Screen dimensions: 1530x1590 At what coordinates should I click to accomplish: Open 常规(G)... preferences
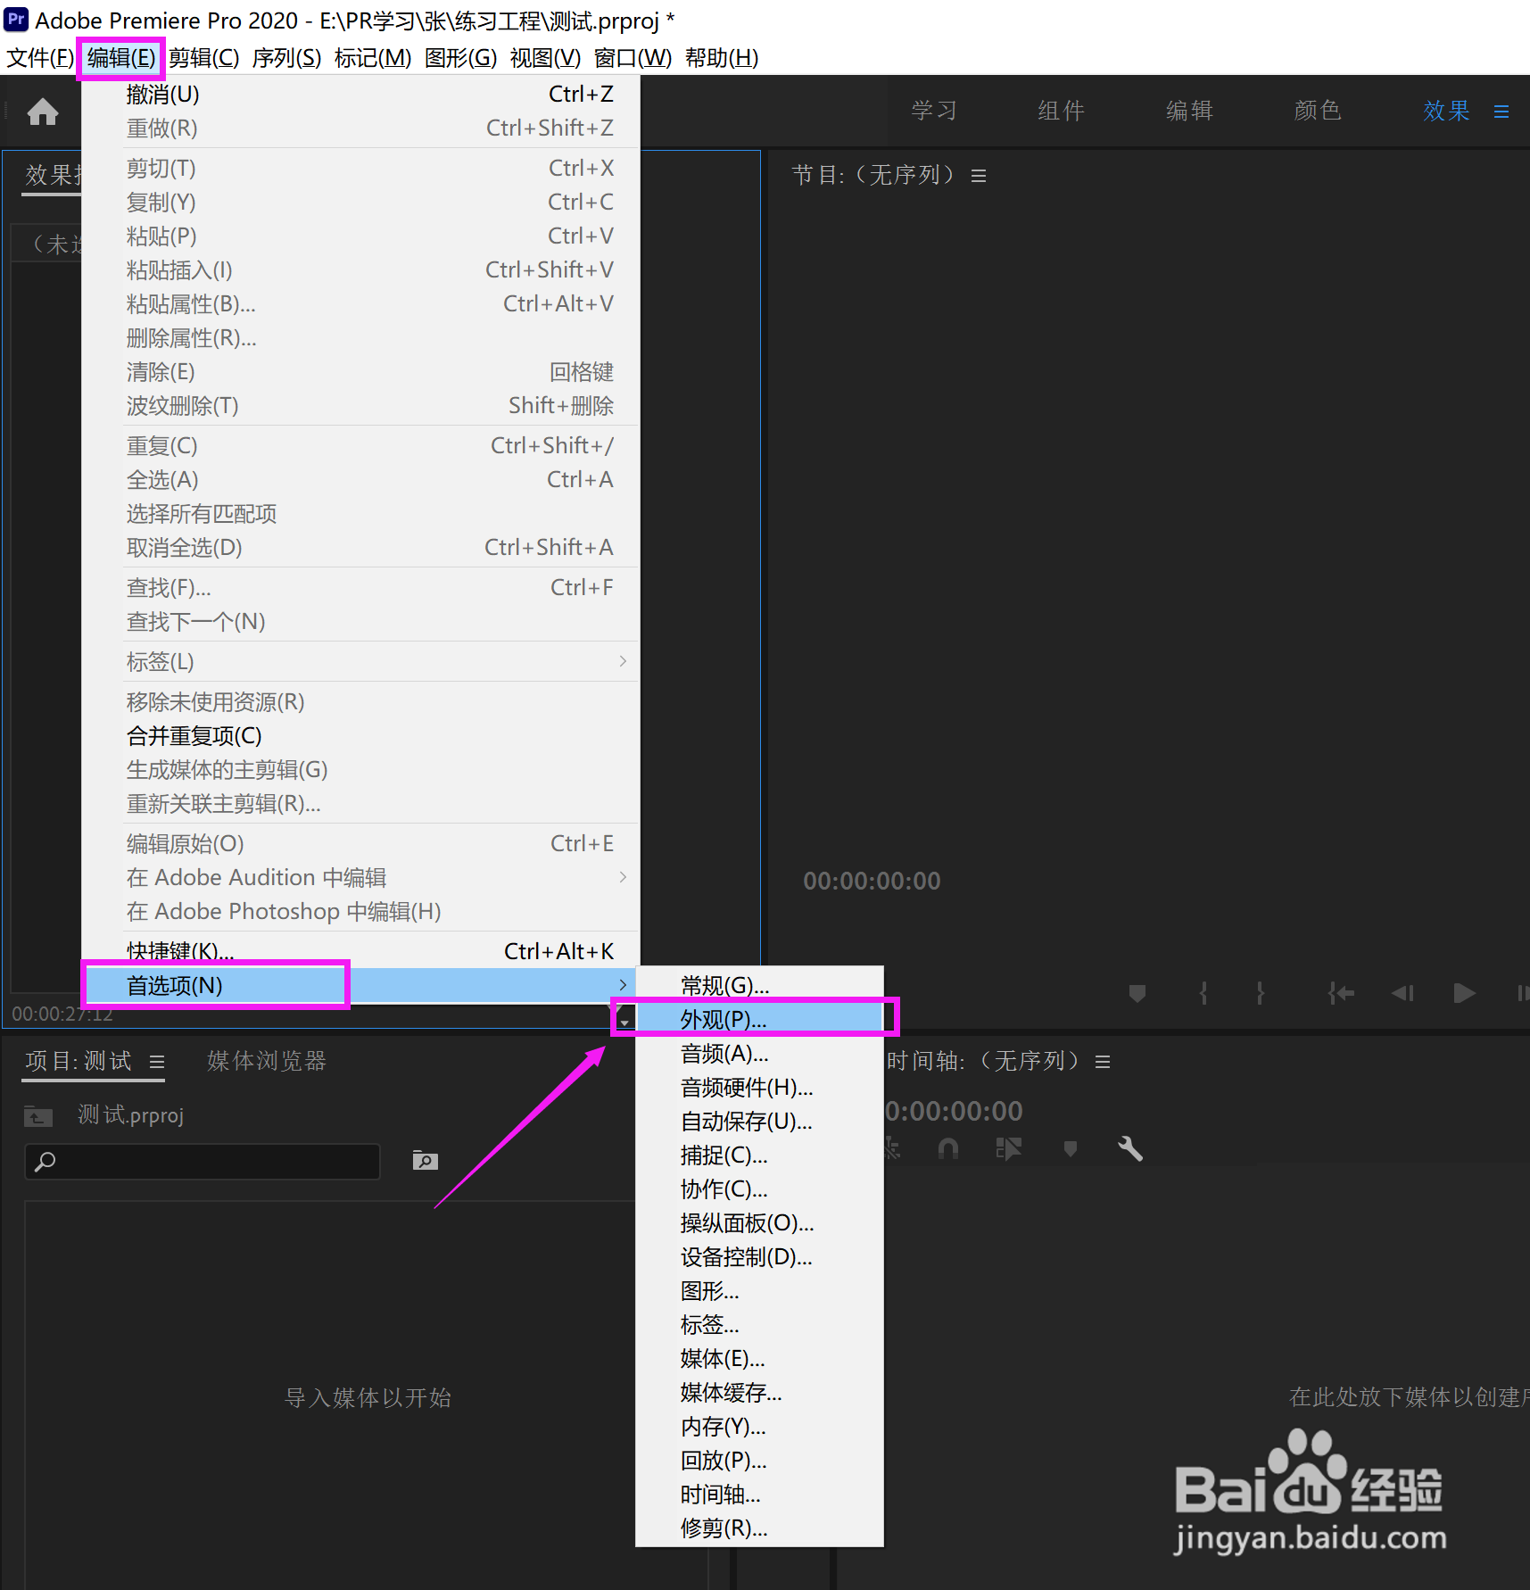coord(759,986)
